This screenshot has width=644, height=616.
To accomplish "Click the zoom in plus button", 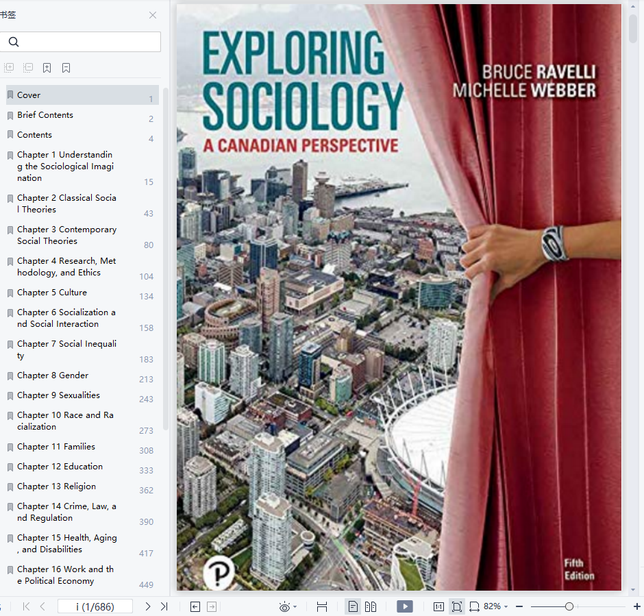I will (x=636, y=606).
